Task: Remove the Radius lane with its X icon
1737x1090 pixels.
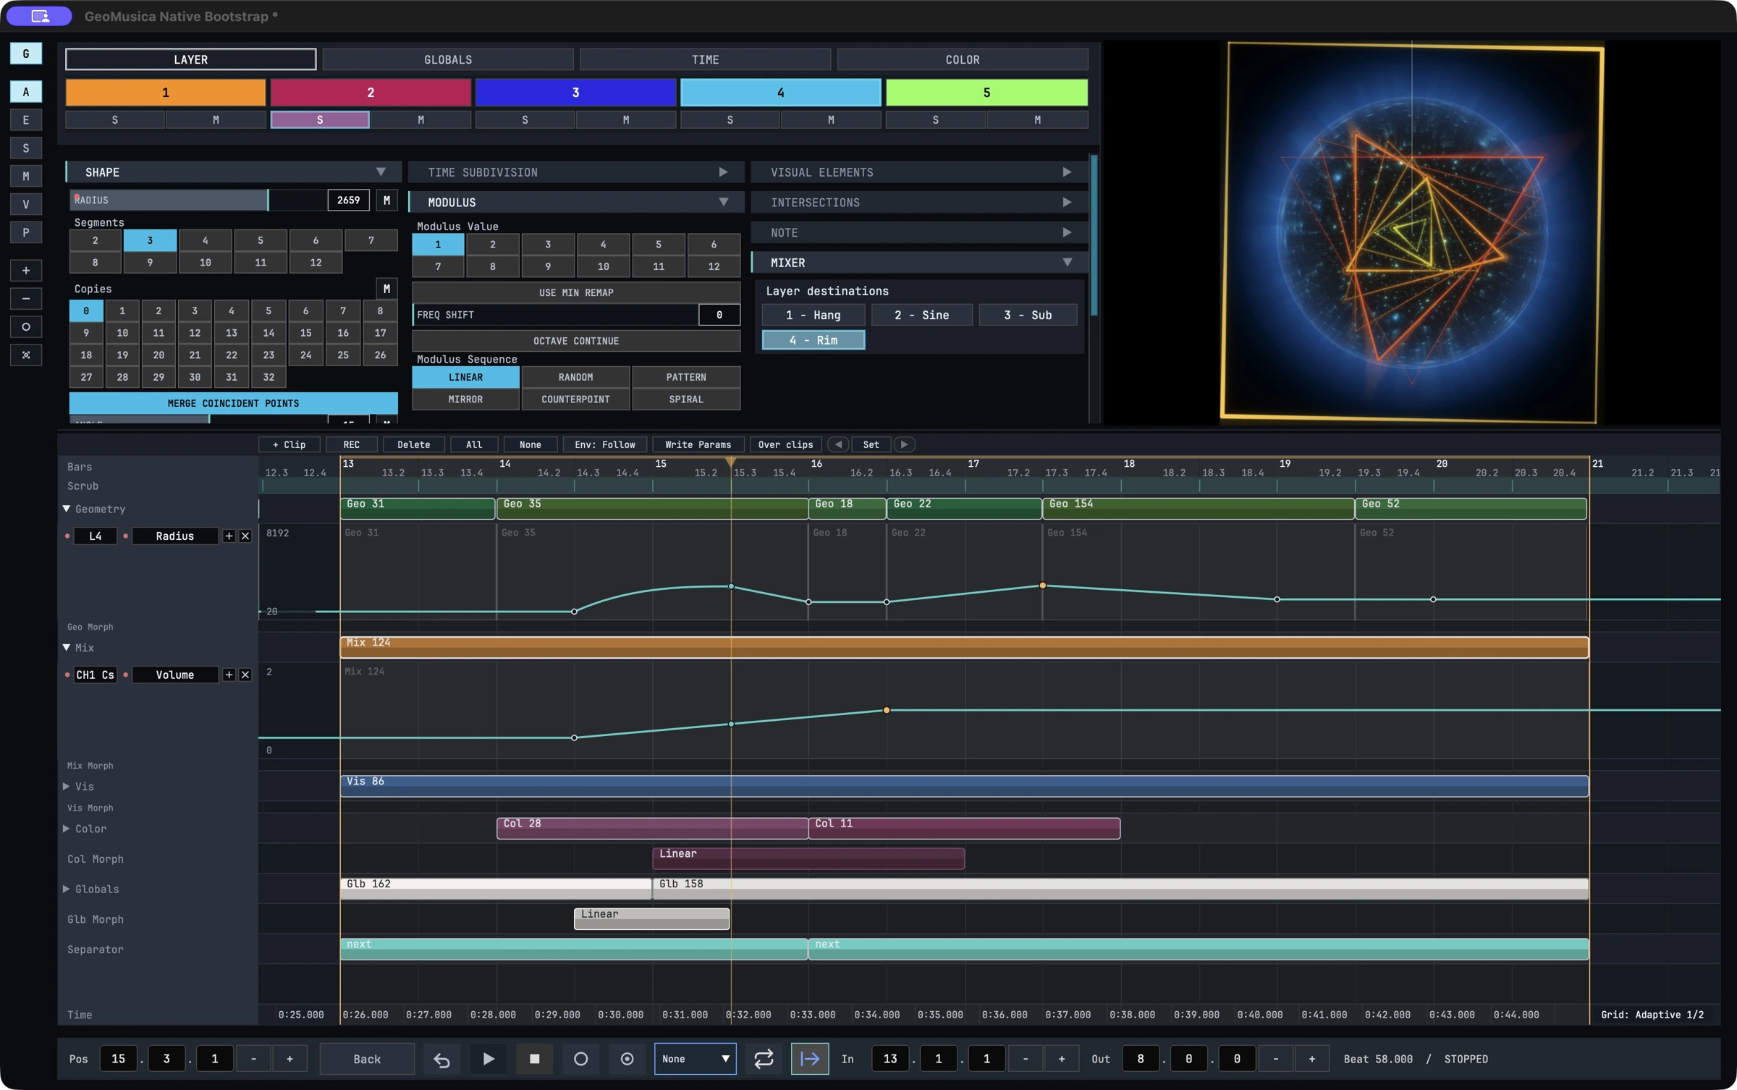Action: [x=245, y=536]
